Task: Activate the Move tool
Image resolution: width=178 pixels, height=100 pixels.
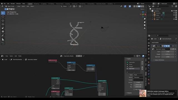Action: (x=3, y=21)
